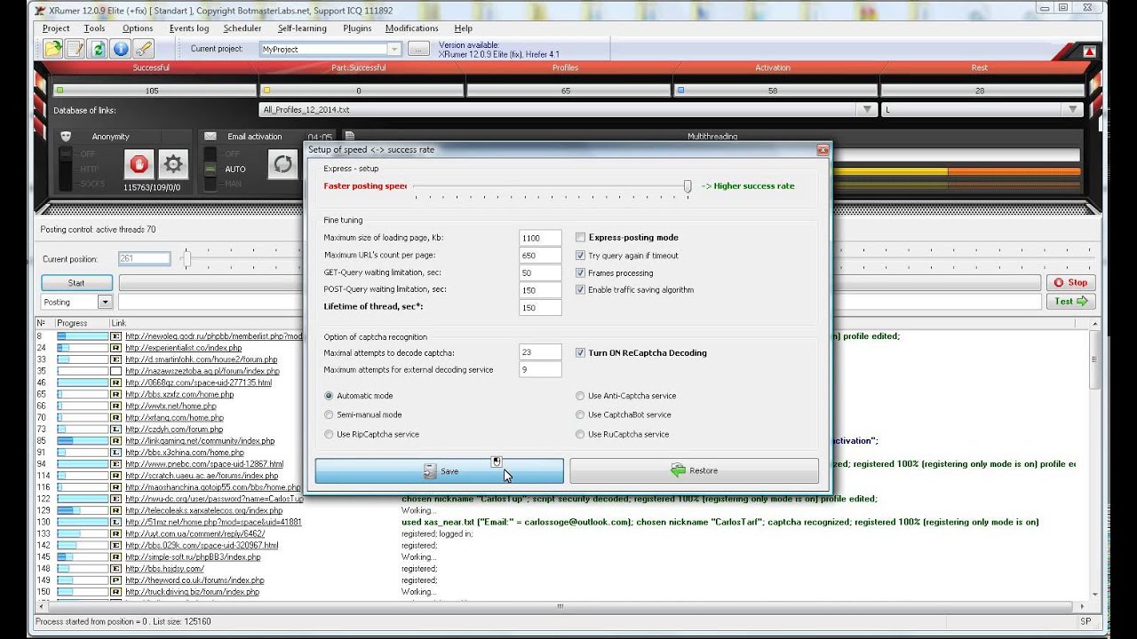Enable Express-posting mode checkbox

(581, 238)
